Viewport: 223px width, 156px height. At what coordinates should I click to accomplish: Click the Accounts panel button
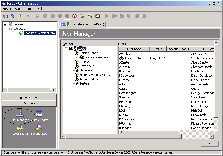tap(29, 103)
